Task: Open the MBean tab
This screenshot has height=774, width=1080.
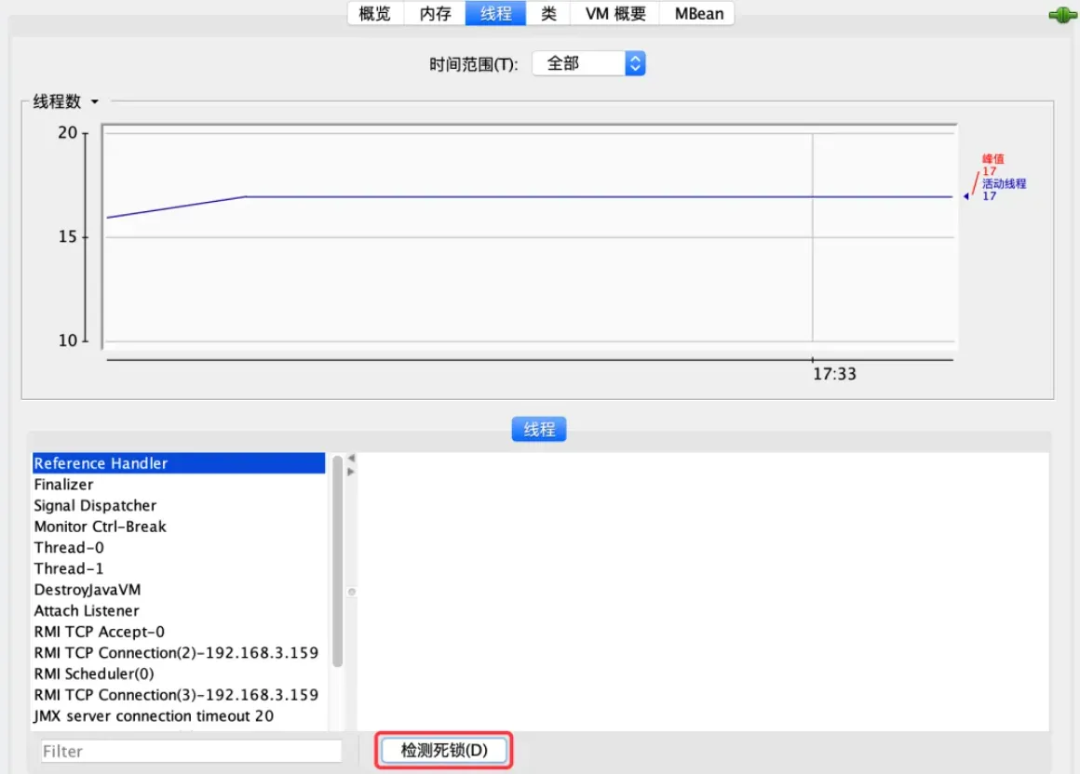Action: [698, 14]
